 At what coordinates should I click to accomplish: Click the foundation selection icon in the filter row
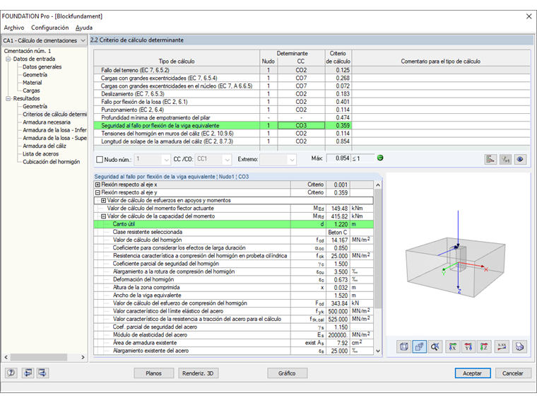490,159
